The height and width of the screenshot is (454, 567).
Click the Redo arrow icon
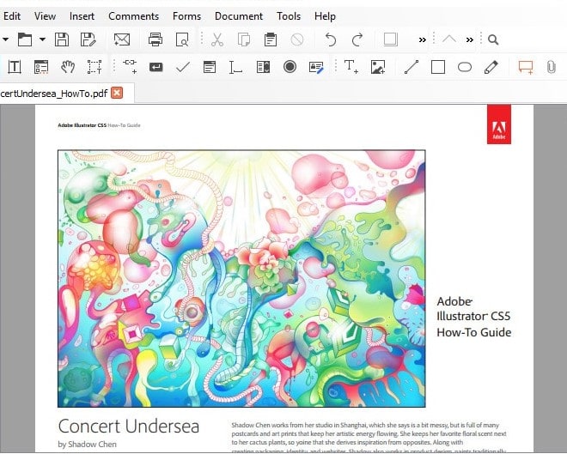tap(357, 39)
